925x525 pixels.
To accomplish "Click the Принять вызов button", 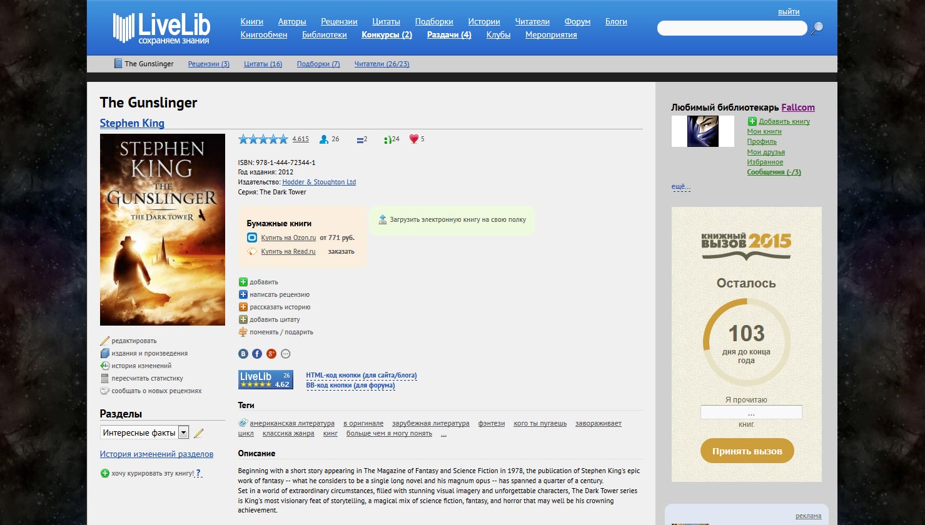I will click(x=747, y=451).
